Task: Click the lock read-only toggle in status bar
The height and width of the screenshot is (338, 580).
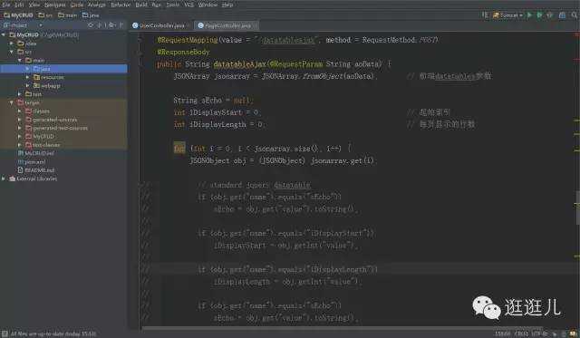Action: point(555,333)
